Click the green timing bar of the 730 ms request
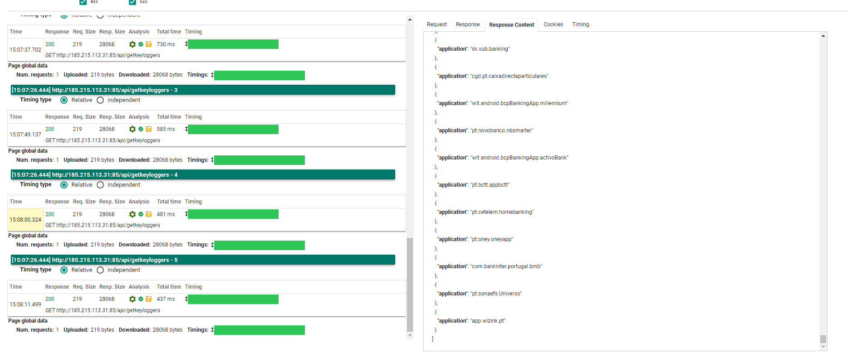This screenshot has width=848, height=353. (x=233, y=44)
